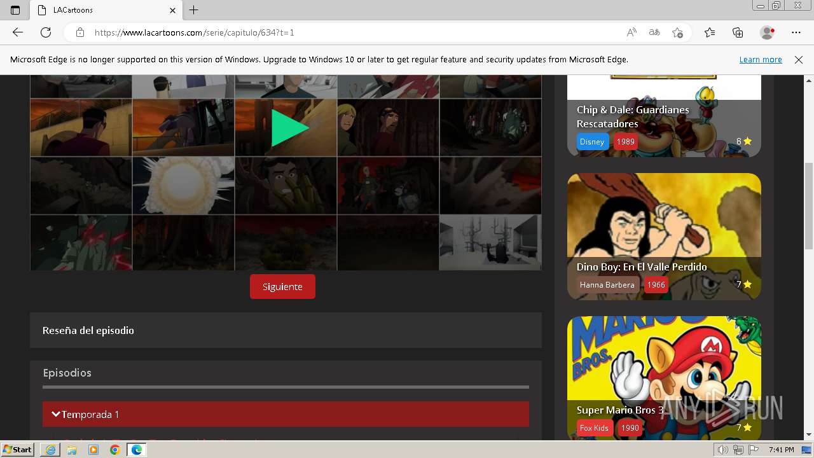Click the system clock 7:41 PM
Screen dimensions: 814x458
coord(781,450)
